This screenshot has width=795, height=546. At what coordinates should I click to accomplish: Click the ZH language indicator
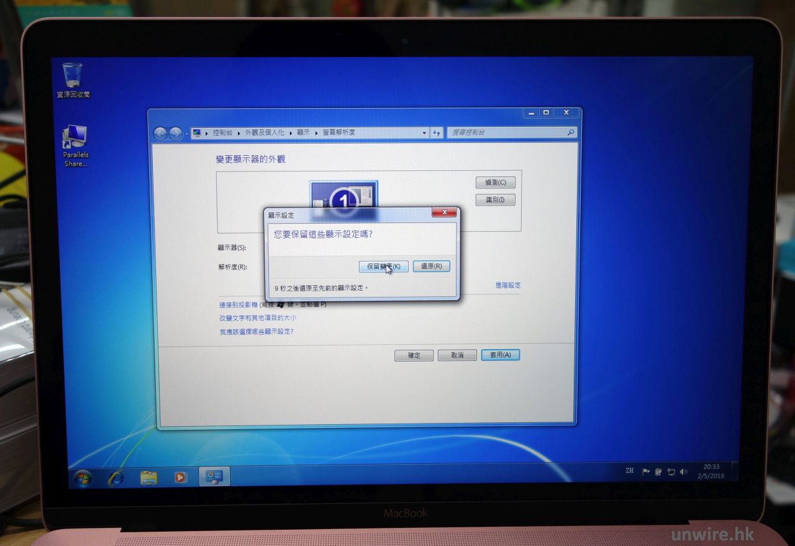(x=630, y=471)
